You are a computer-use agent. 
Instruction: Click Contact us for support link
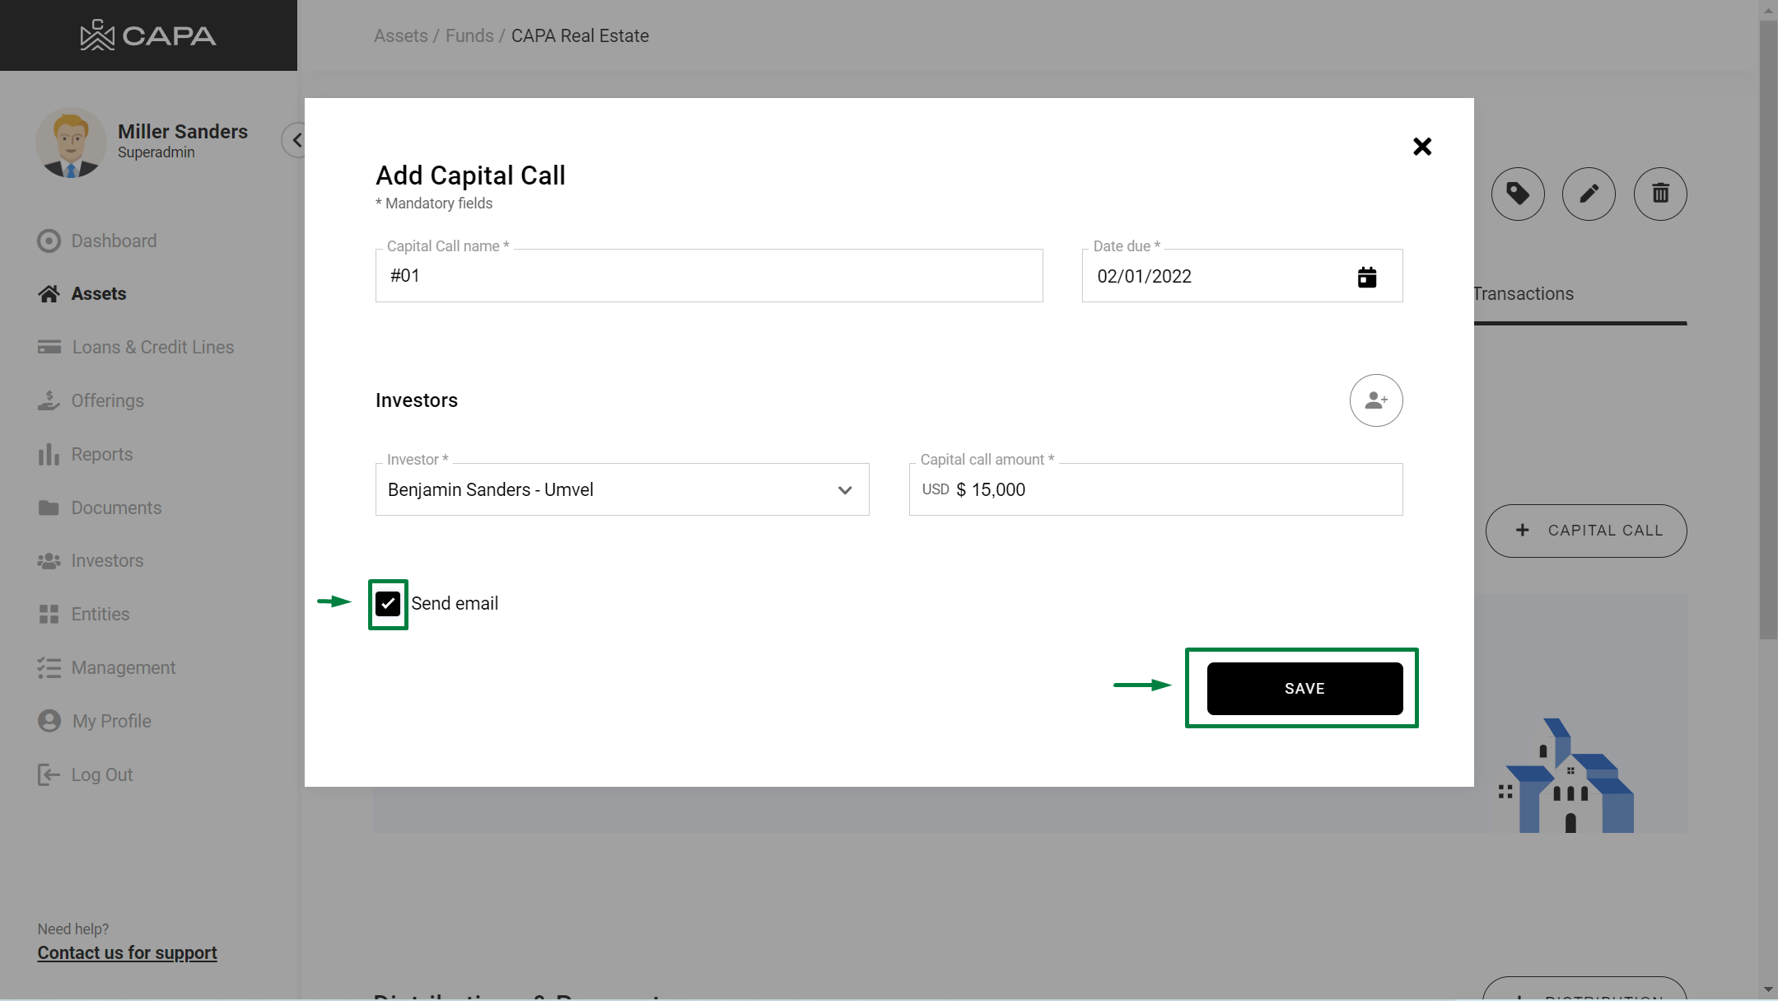point(127,952)
